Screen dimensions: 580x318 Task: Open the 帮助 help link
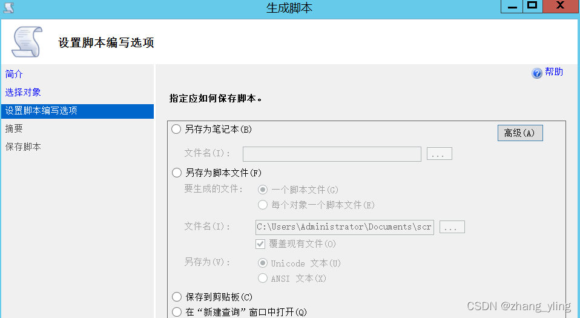[x=554, y=72]
